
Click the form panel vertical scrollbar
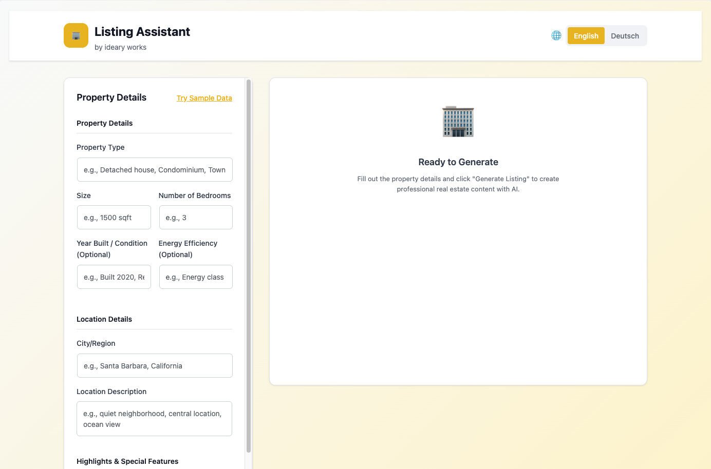point(249,266)
